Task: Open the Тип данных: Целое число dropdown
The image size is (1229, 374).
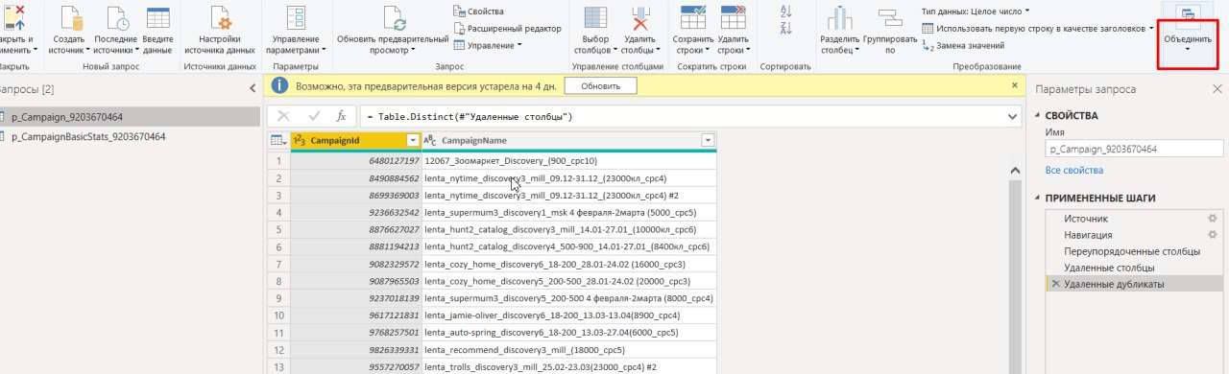Action: pos(975,11)
